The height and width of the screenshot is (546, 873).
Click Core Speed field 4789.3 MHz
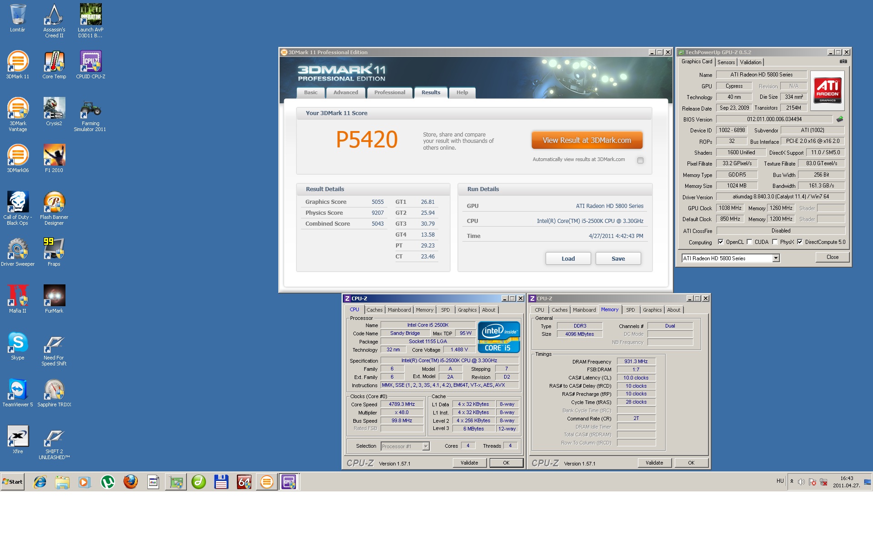(402, 404)
